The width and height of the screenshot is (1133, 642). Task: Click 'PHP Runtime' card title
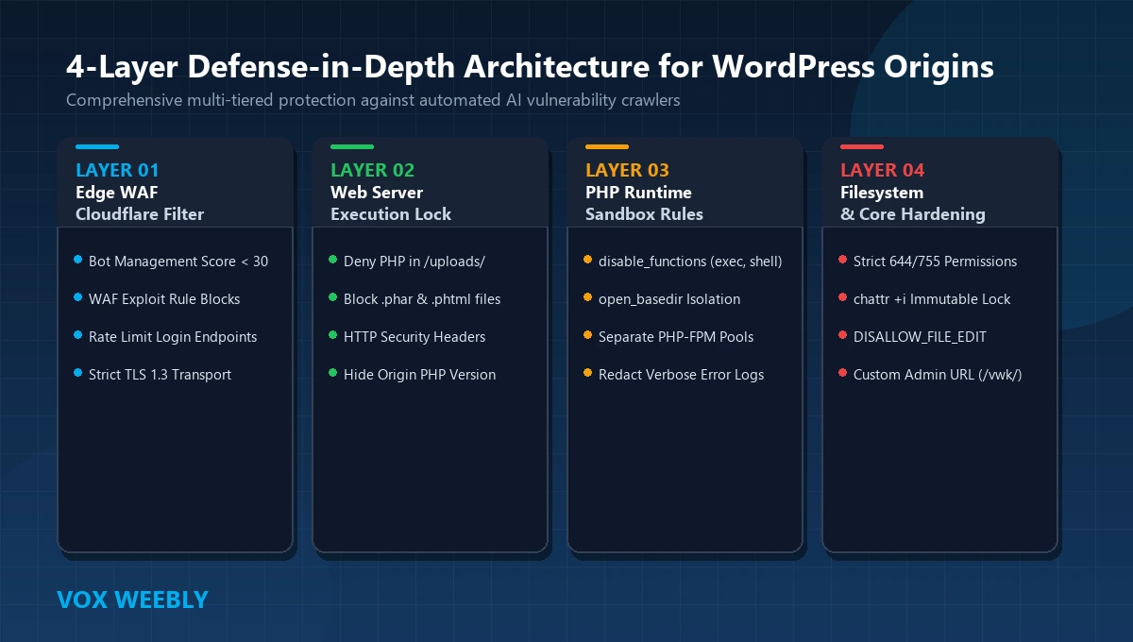[638, 193]
